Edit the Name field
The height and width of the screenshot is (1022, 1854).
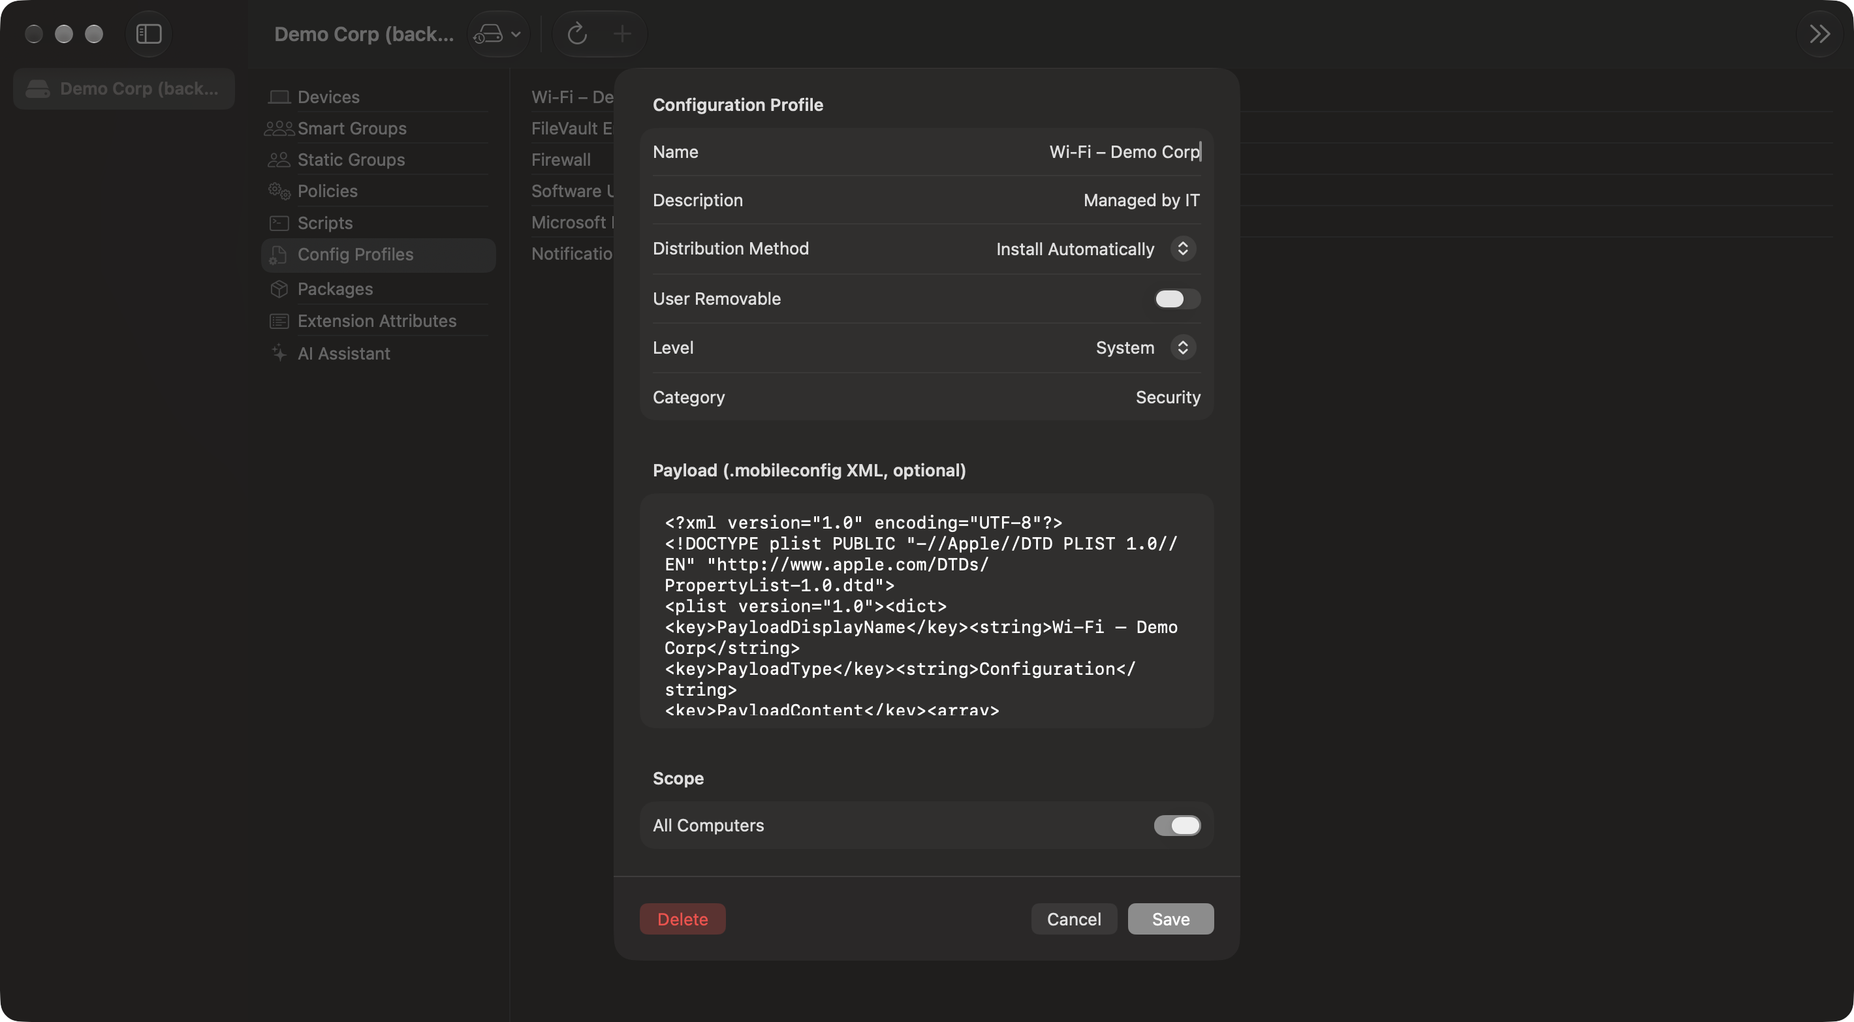[x=926, y=152]
